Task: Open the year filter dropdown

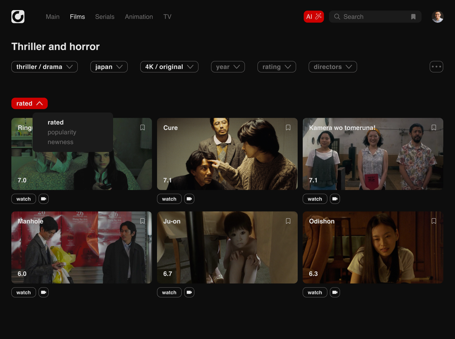Action: point(228,67)
